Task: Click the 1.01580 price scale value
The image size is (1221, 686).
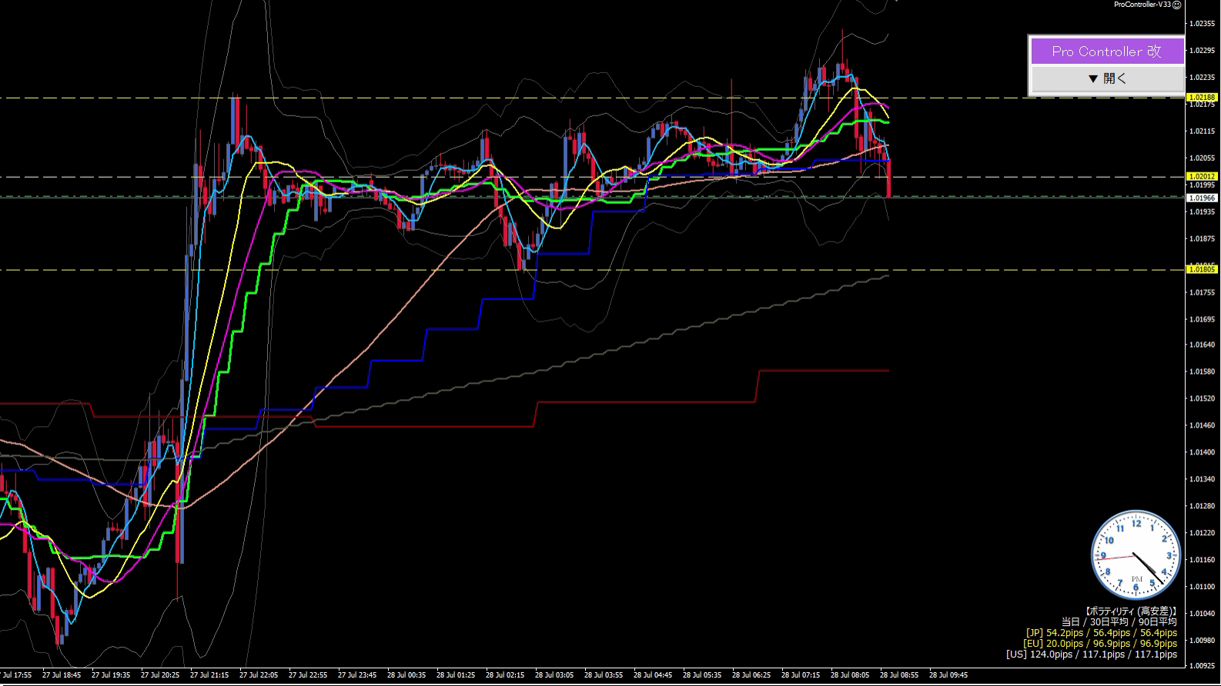Action: 1202,371
